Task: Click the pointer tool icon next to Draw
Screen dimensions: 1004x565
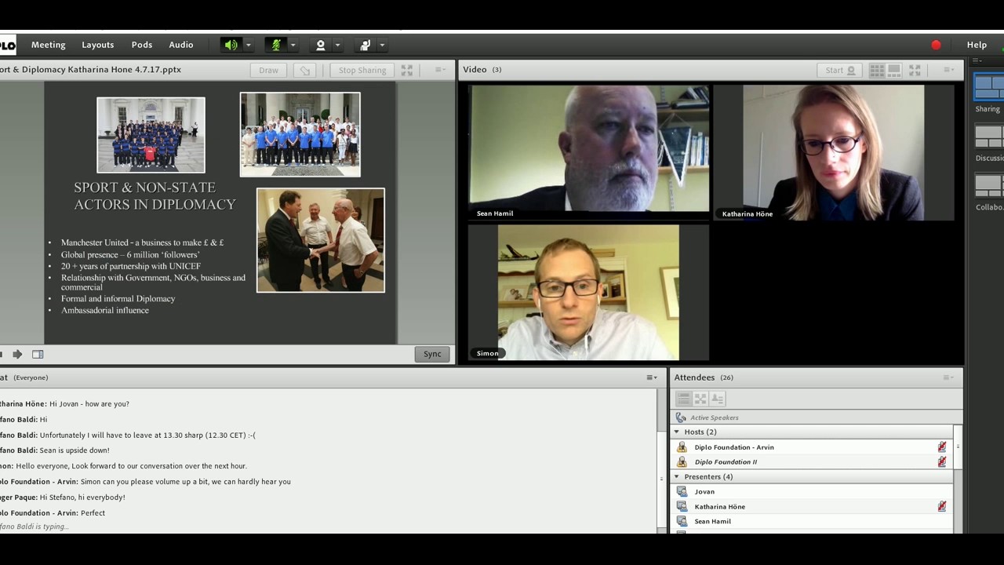Action: click(x=304, y=70)
